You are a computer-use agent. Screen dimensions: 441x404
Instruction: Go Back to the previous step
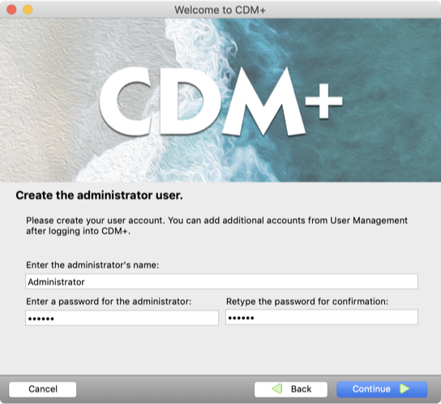291,389
